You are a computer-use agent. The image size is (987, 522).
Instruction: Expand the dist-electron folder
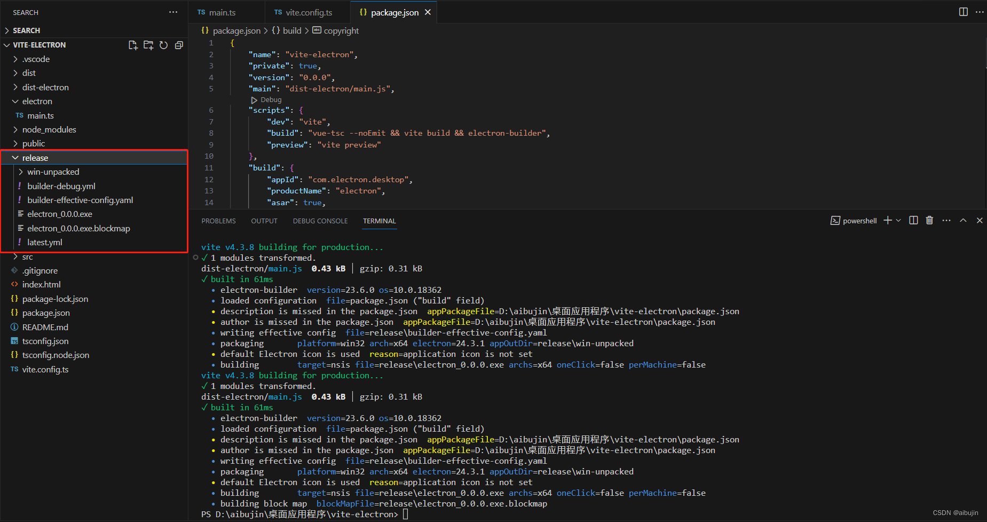click(94, 87)
